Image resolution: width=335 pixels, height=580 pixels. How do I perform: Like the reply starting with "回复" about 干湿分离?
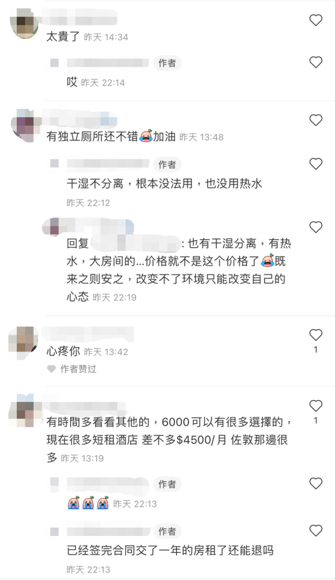click(315, 227)
